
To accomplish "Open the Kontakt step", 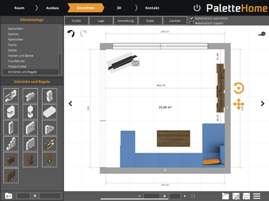I will coord(152,8).
